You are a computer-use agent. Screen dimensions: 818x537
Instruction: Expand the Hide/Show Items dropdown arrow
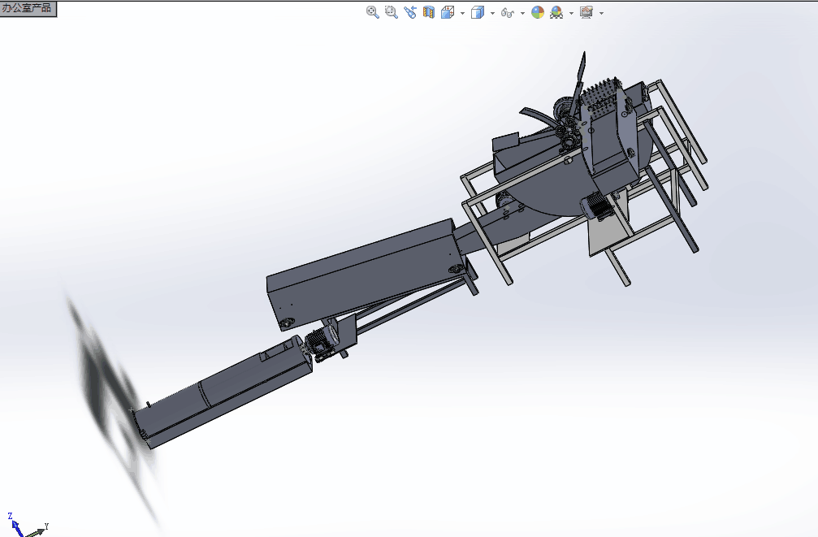pyautogui.click(x=523, y=13)
